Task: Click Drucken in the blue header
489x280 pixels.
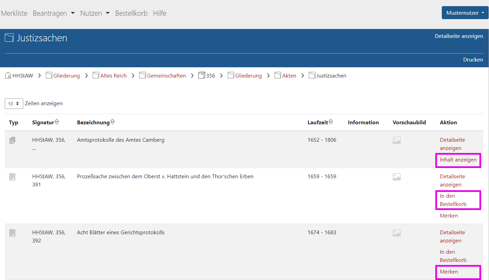Action: (x=473, y=59)
